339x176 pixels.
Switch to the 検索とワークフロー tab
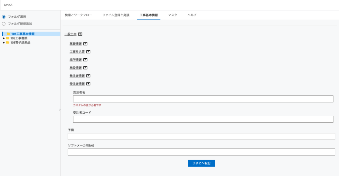(78, 15)
